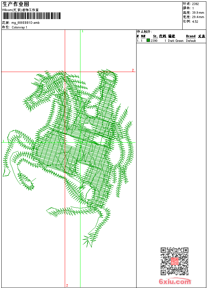The image size is (207, 288).
Task: Click the Default brand cell
Action: coord(191,41)
